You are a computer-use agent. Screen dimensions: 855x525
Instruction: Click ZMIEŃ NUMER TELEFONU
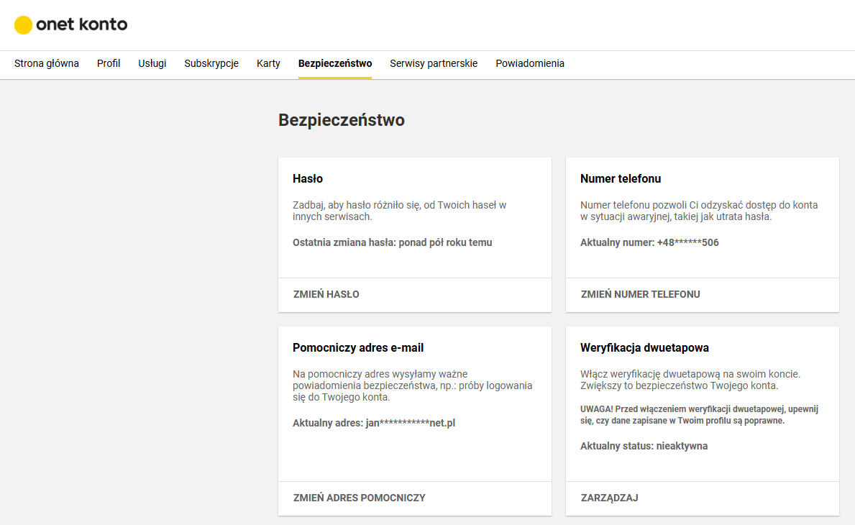[x=640, y=294]
